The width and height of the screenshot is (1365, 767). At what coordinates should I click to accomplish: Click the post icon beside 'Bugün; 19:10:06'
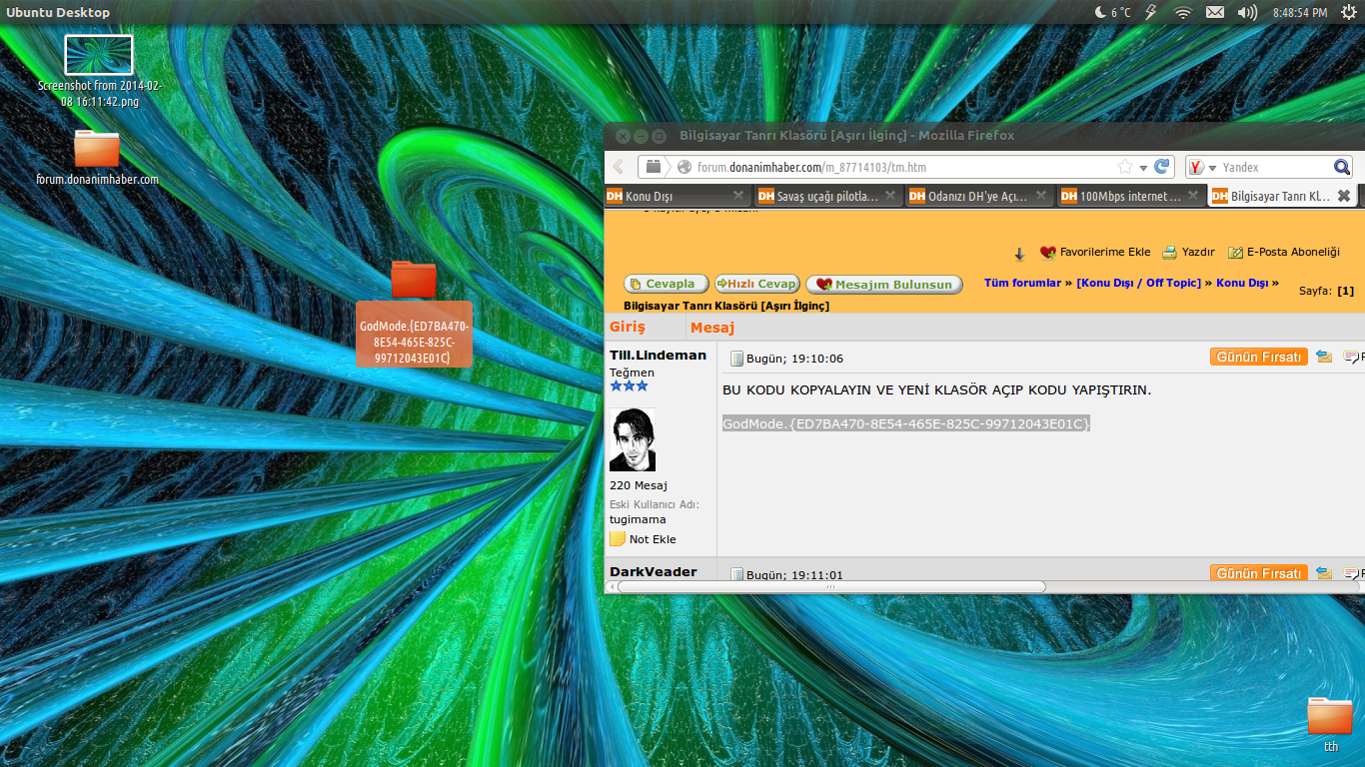(x=736, y=359)
